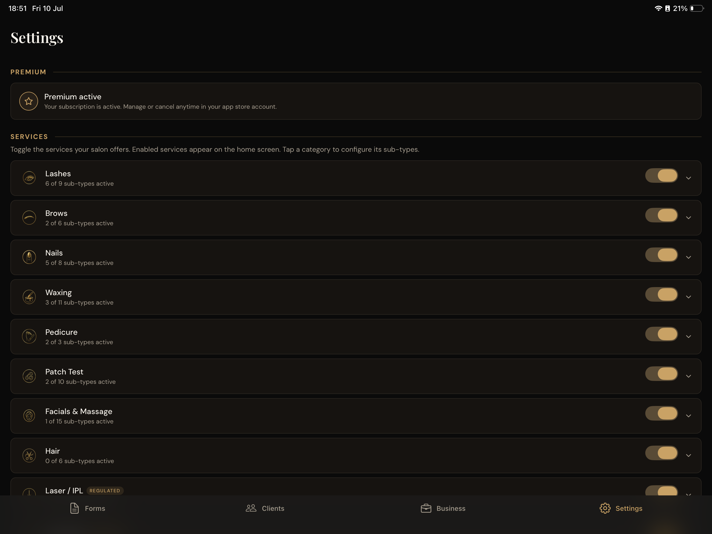Expand the Brows sub-types chevron
Viewport: 712px width, 534px height.
click(x=688, y=218)
